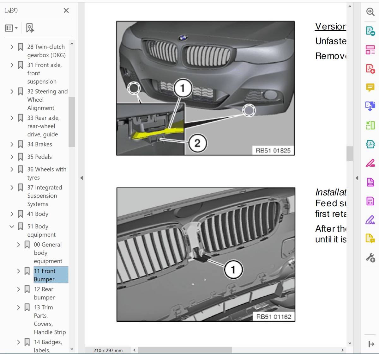379x354 pixels.
Task: Click bookmark icon beside 35 Pedals
Action: [21, 157]
